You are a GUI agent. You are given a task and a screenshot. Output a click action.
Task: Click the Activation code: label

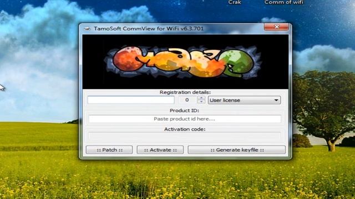click(x=185, y=129)
